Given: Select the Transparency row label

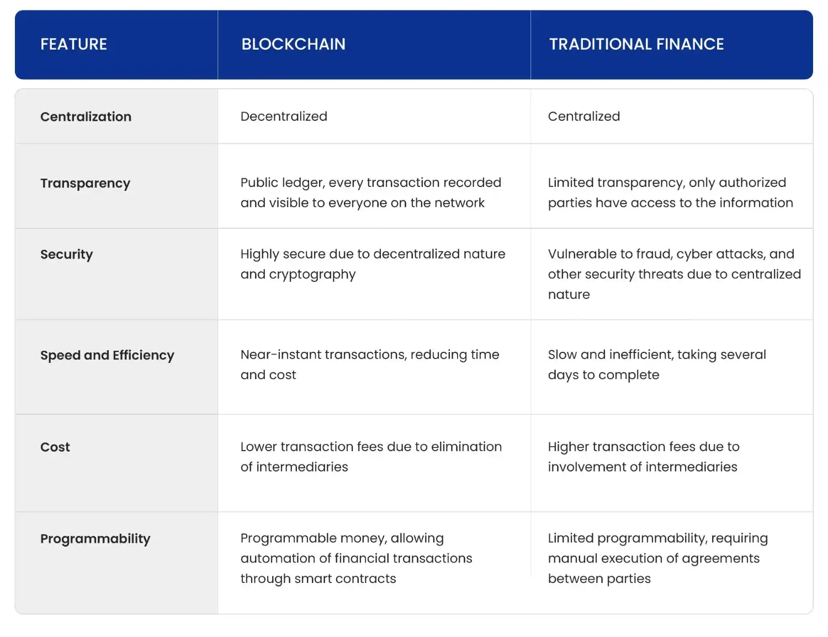Looking at the screenshot, I should coord(85,183).
